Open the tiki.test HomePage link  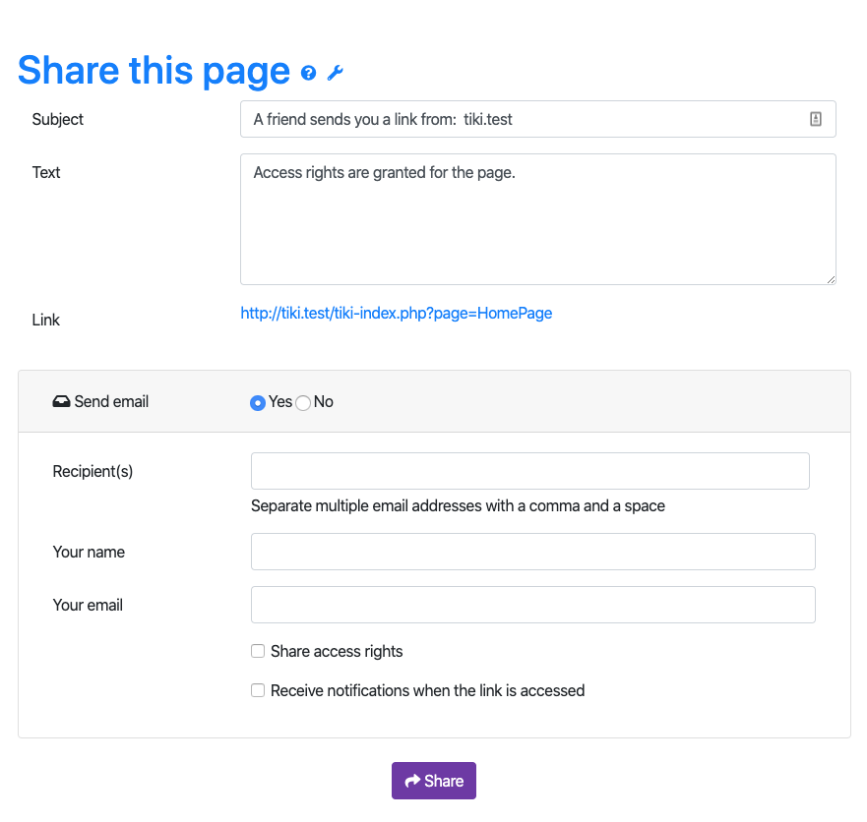pos(396,314)
